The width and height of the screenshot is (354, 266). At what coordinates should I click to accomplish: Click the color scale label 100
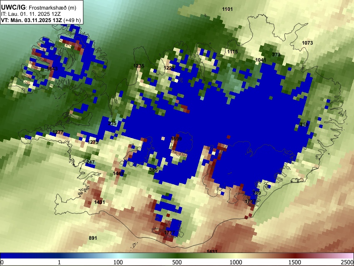(118, 262)
